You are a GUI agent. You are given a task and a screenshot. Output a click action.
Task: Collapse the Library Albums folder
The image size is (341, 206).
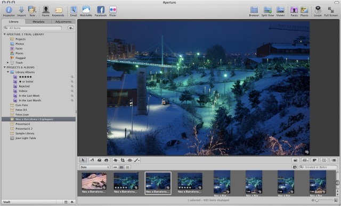click(x=8, y=72)
